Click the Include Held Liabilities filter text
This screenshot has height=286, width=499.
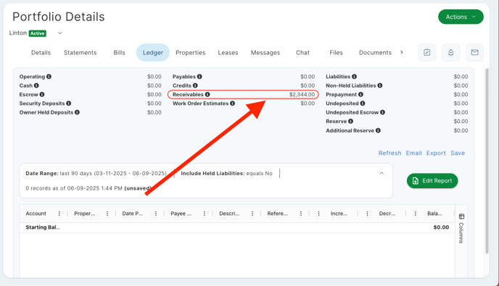[226, 174]
